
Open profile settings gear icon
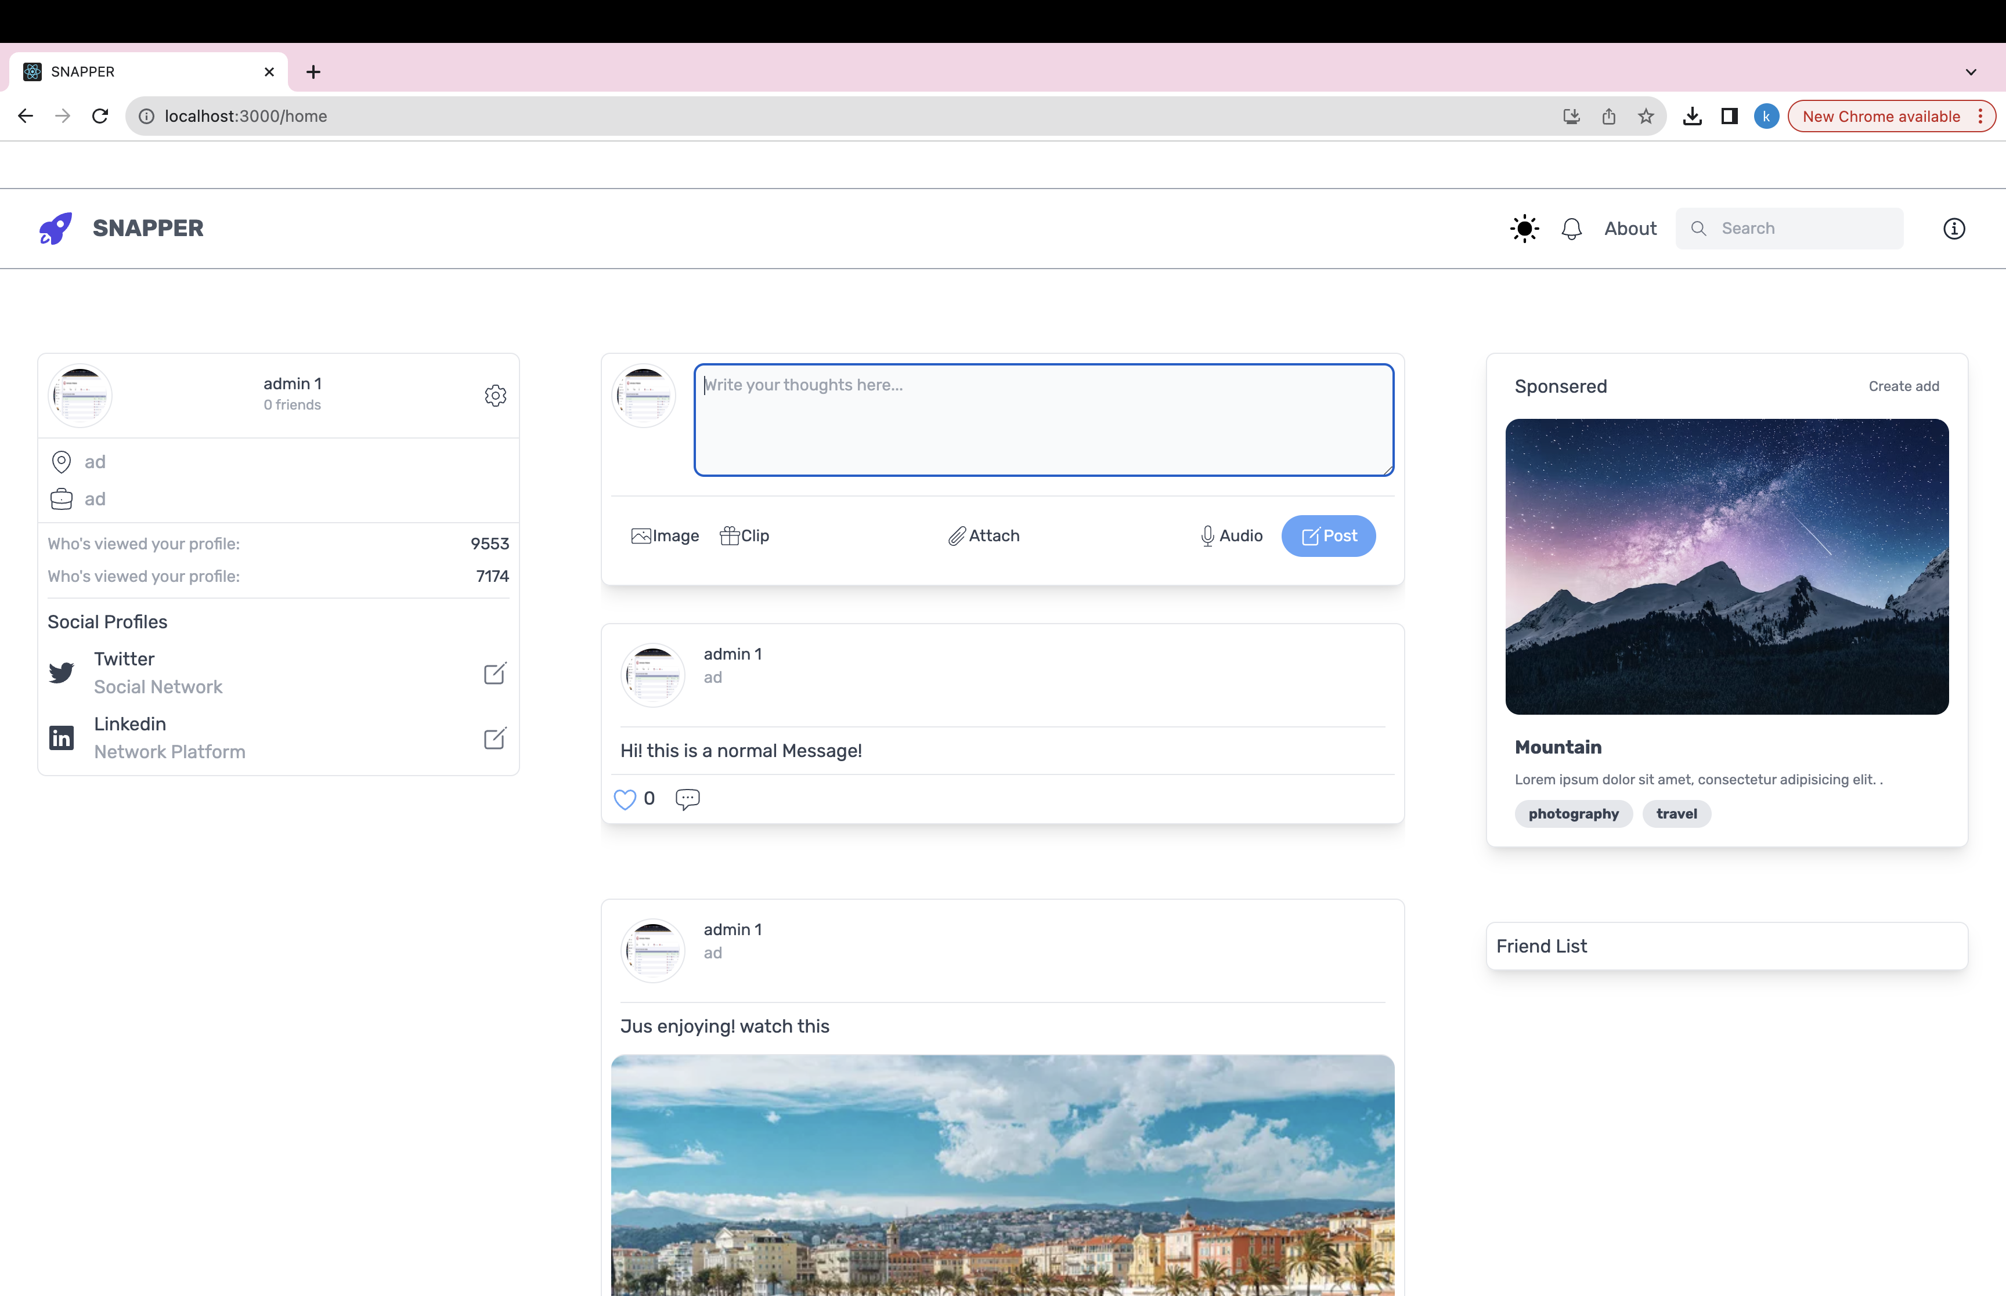tap(495, 396)
